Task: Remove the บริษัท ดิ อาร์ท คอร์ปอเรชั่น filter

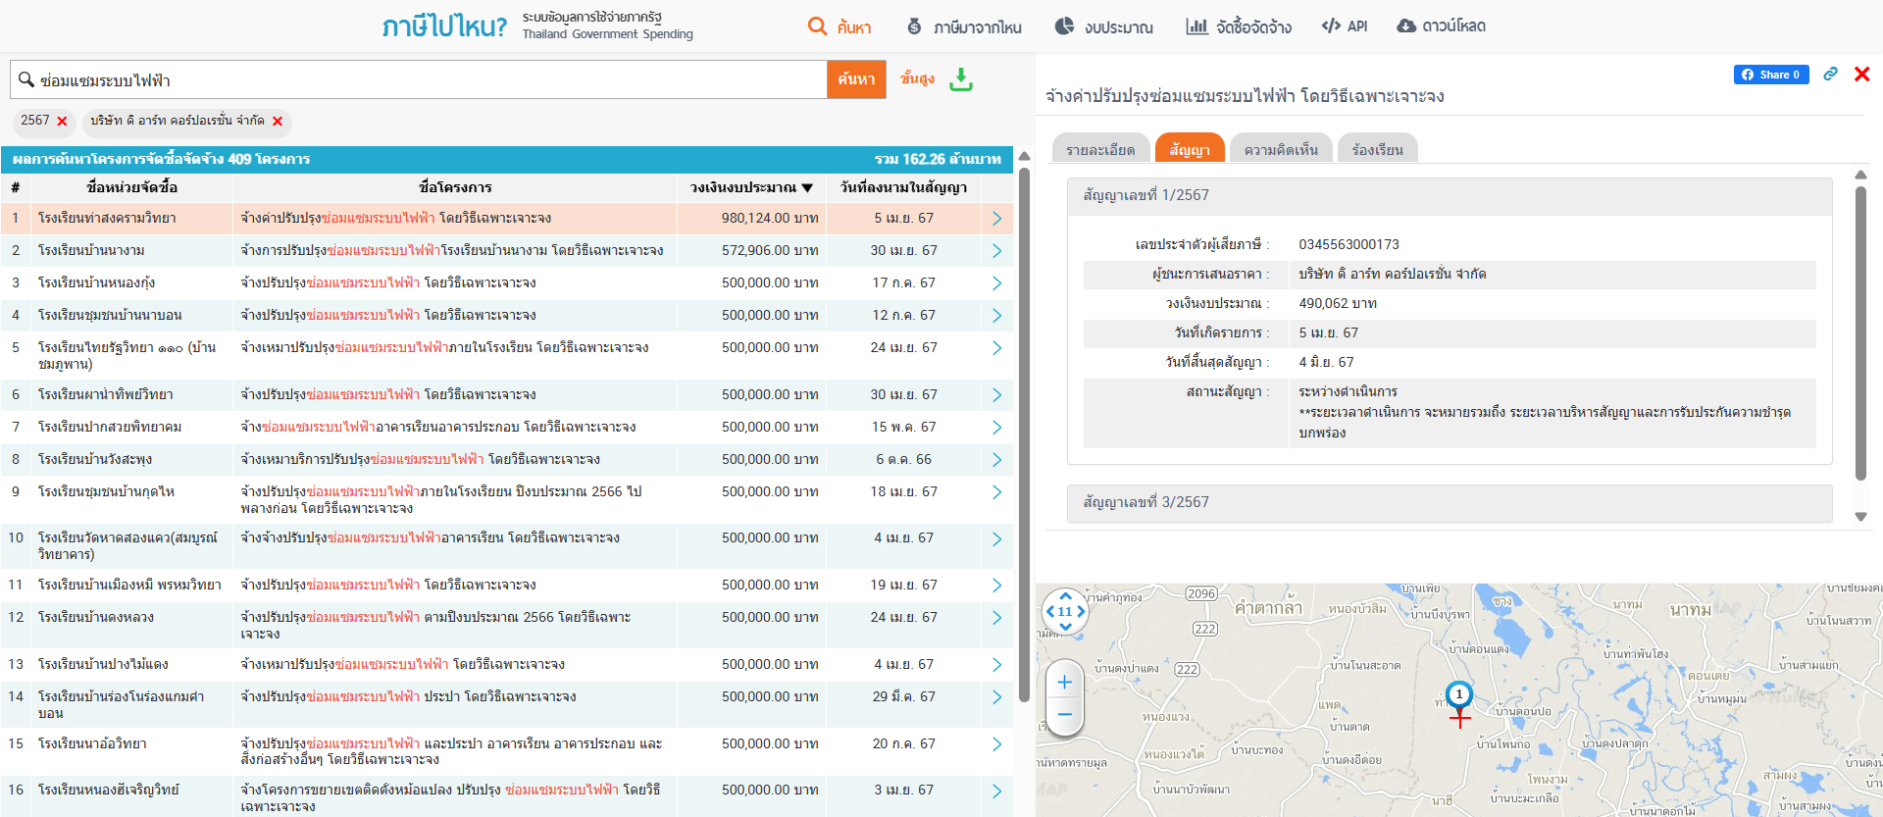Action: [278, 122]
